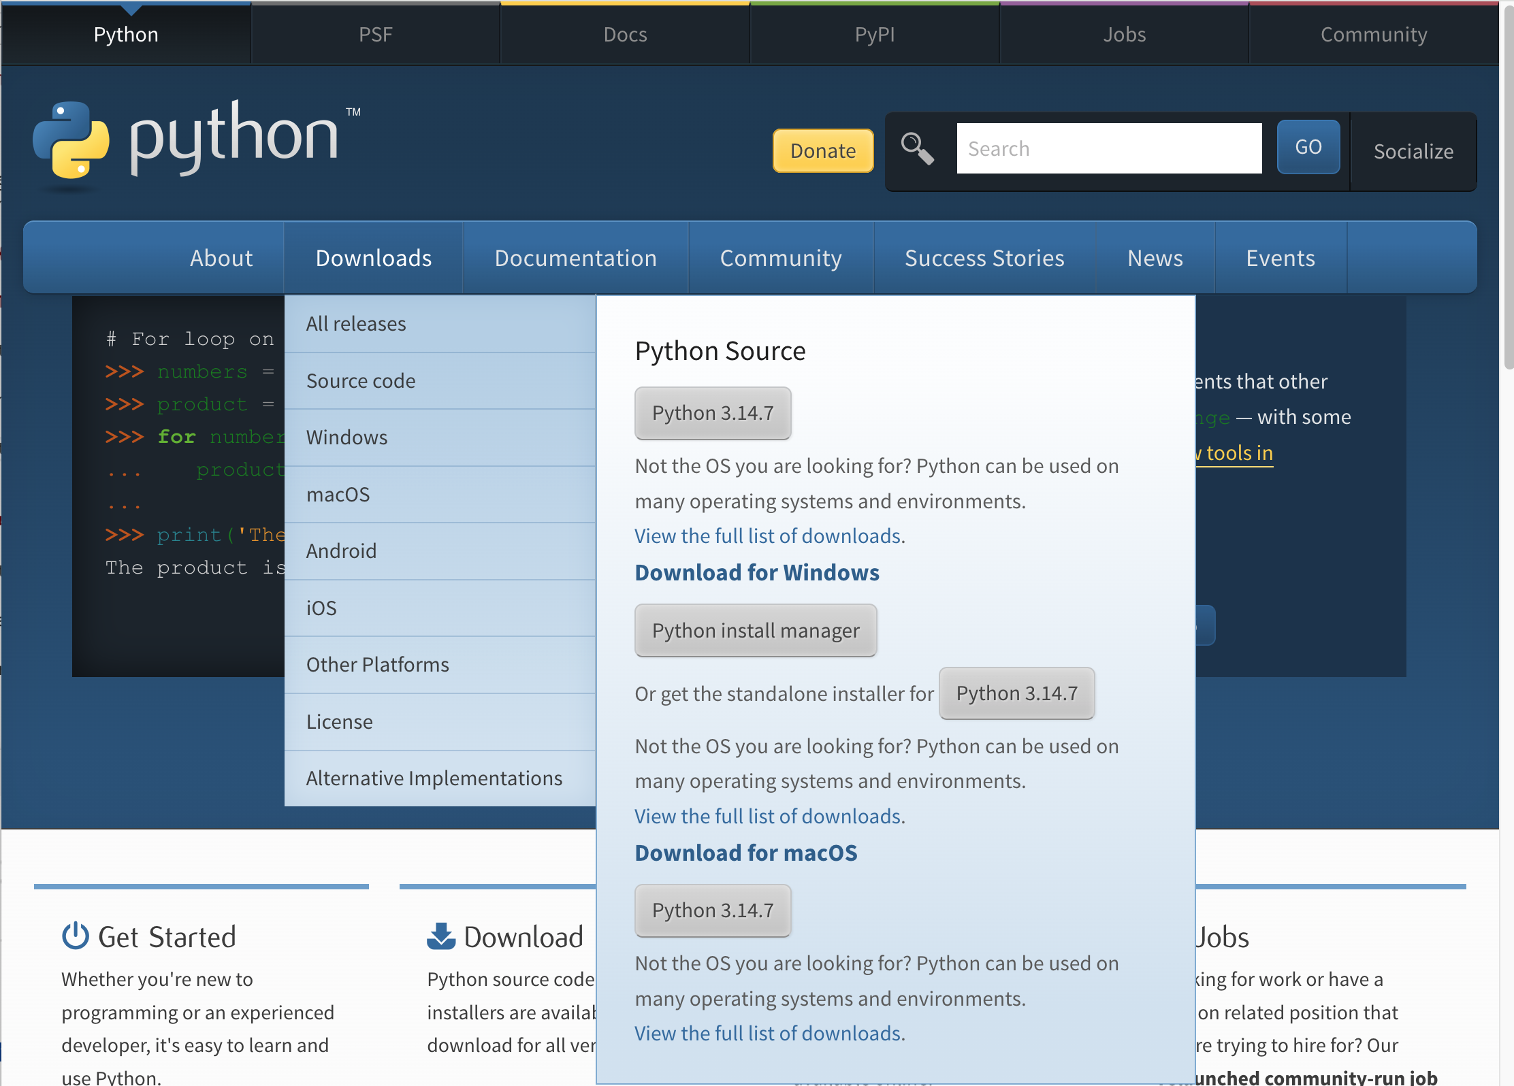Screen dimensions: 1514x1086
Task: Select Android in Downloads menu
Action: coord(440,551)
